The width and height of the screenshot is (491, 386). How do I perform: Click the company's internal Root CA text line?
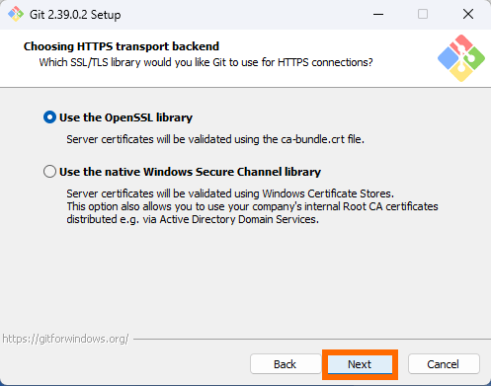(x=252, y=206)
